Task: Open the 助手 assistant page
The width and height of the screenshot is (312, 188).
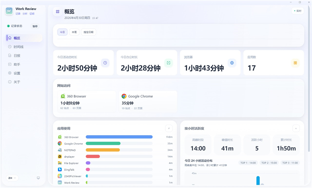Action: click(24, 64)
